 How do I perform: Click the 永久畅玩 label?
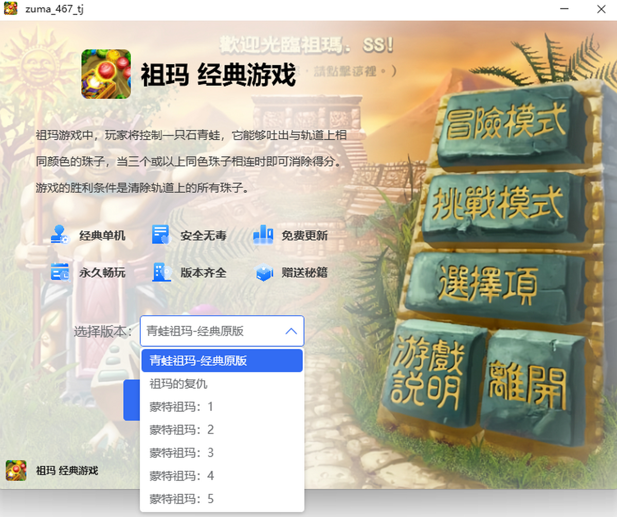coord(102,273)
